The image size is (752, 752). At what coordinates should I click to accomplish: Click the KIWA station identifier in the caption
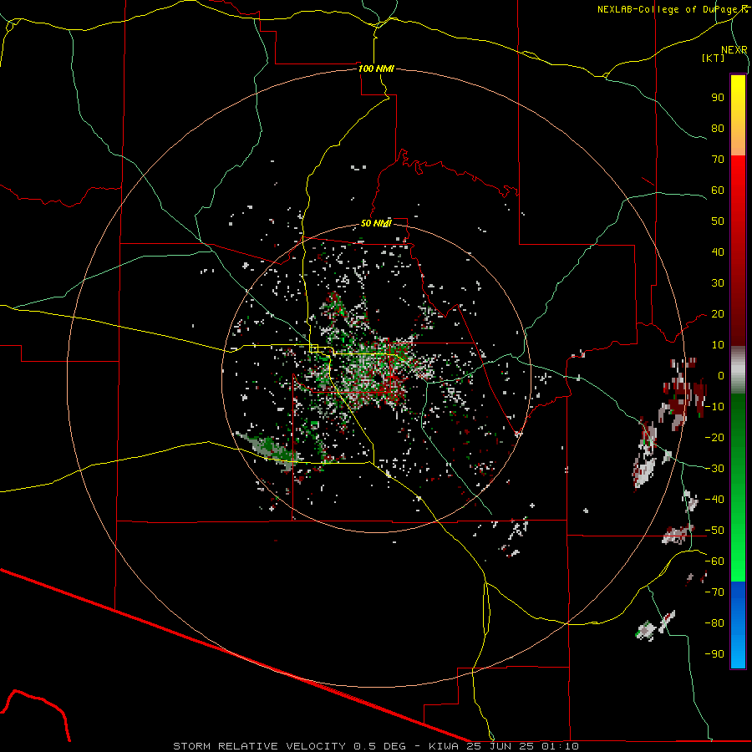[x=445, y=746]
